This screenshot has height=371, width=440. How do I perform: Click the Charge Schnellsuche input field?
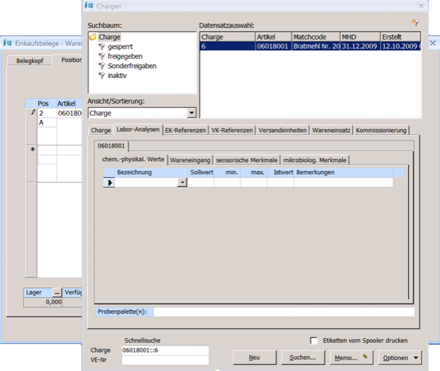point(164,350)
